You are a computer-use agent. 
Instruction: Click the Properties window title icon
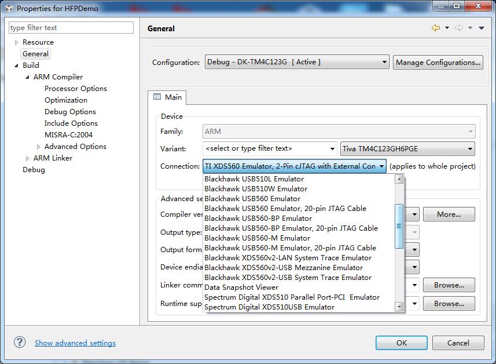tap(9, 9)
